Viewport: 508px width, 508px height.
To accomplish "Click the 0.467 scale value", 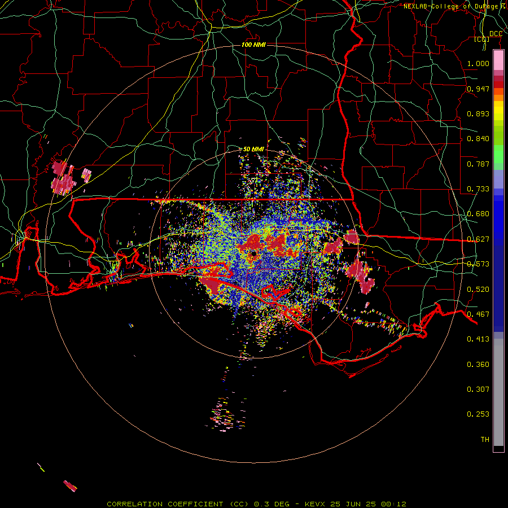I will [478, 314].
